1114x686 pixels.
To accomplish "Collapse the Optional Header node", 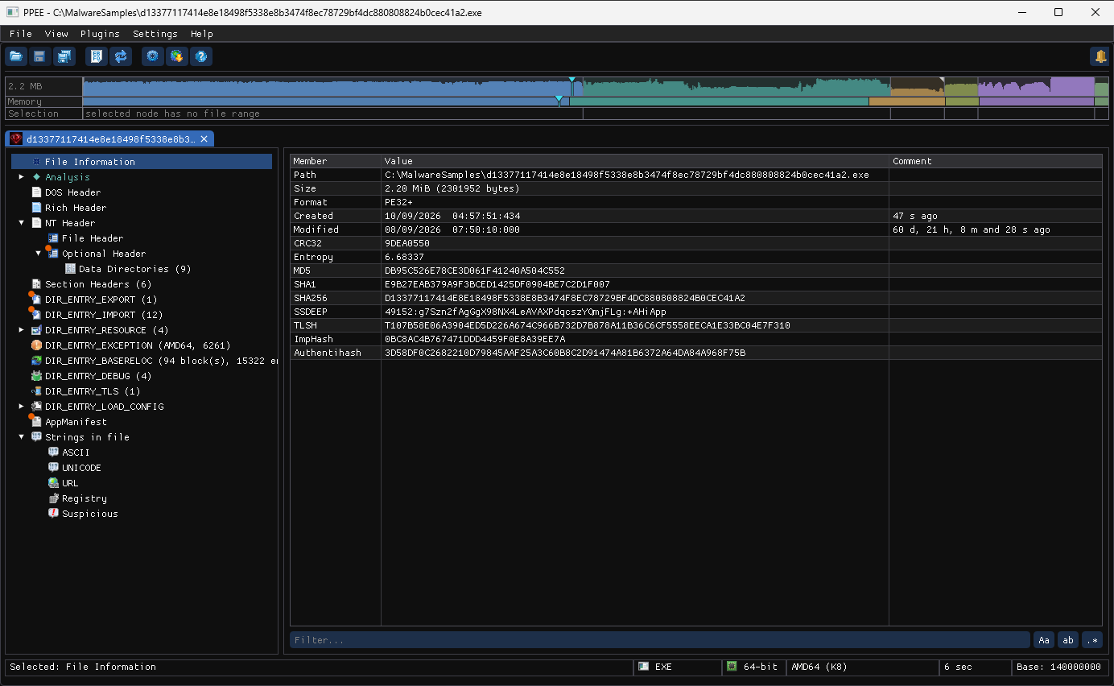I will click(x=39, y=254).
